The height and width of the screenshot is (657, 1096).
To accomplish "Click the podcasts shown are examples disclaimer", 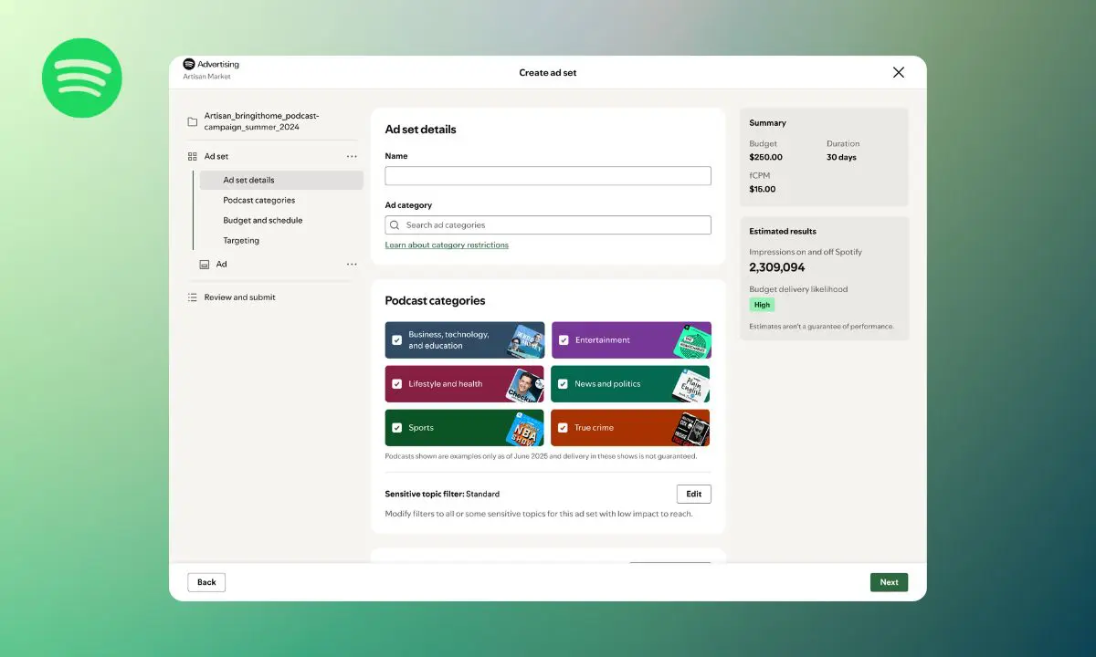I will pyautogui.click(x=541, y=456).
